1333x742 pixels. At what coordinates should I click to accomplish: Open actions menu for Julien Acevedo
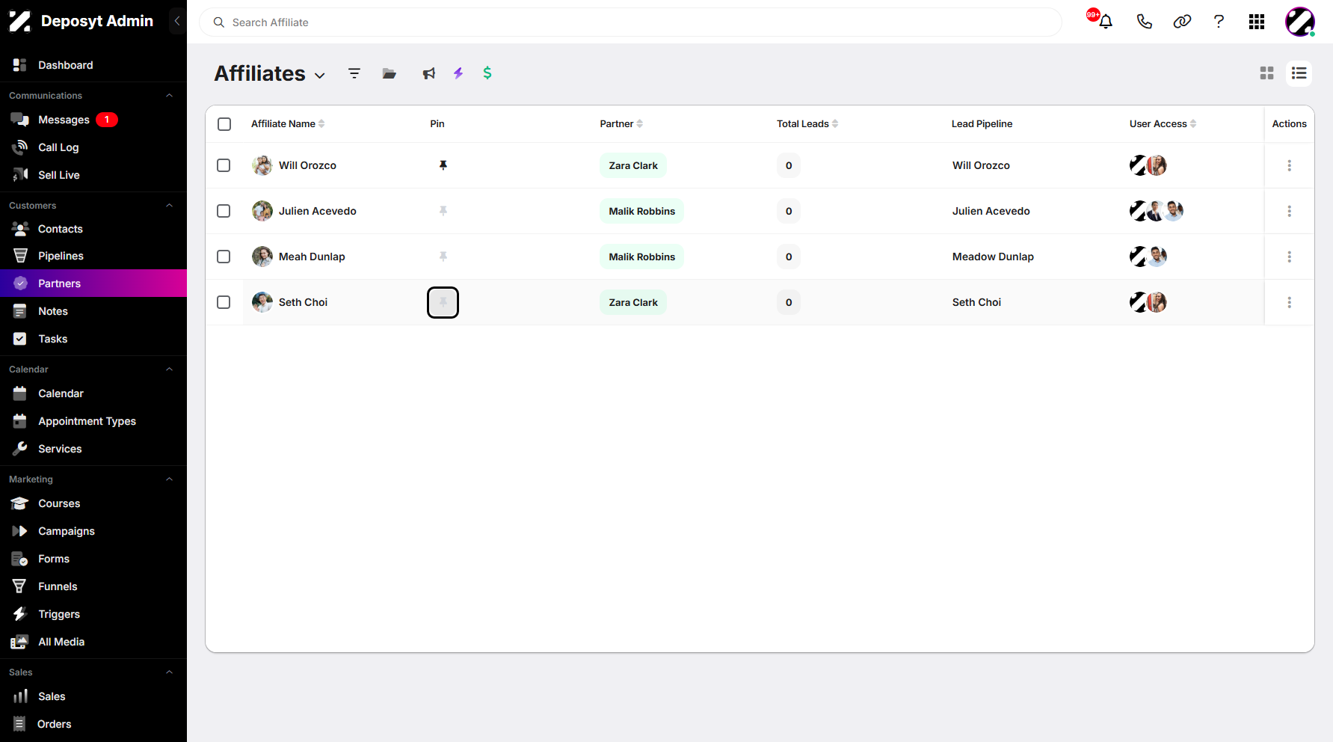(1289, 211)
